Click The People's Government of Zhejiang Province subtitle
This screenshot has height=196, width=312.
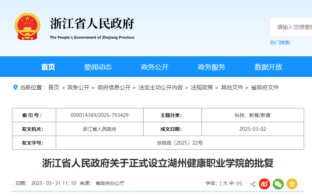(92, 37)
